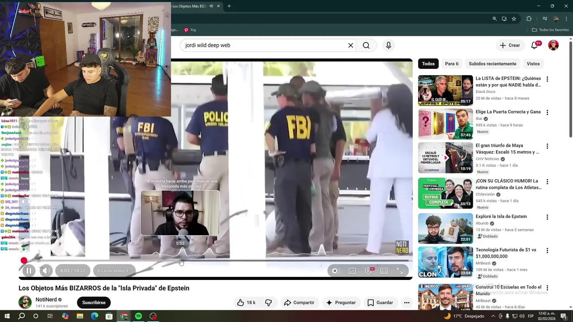Open Chrome media controls icon

tap(545, 19)
